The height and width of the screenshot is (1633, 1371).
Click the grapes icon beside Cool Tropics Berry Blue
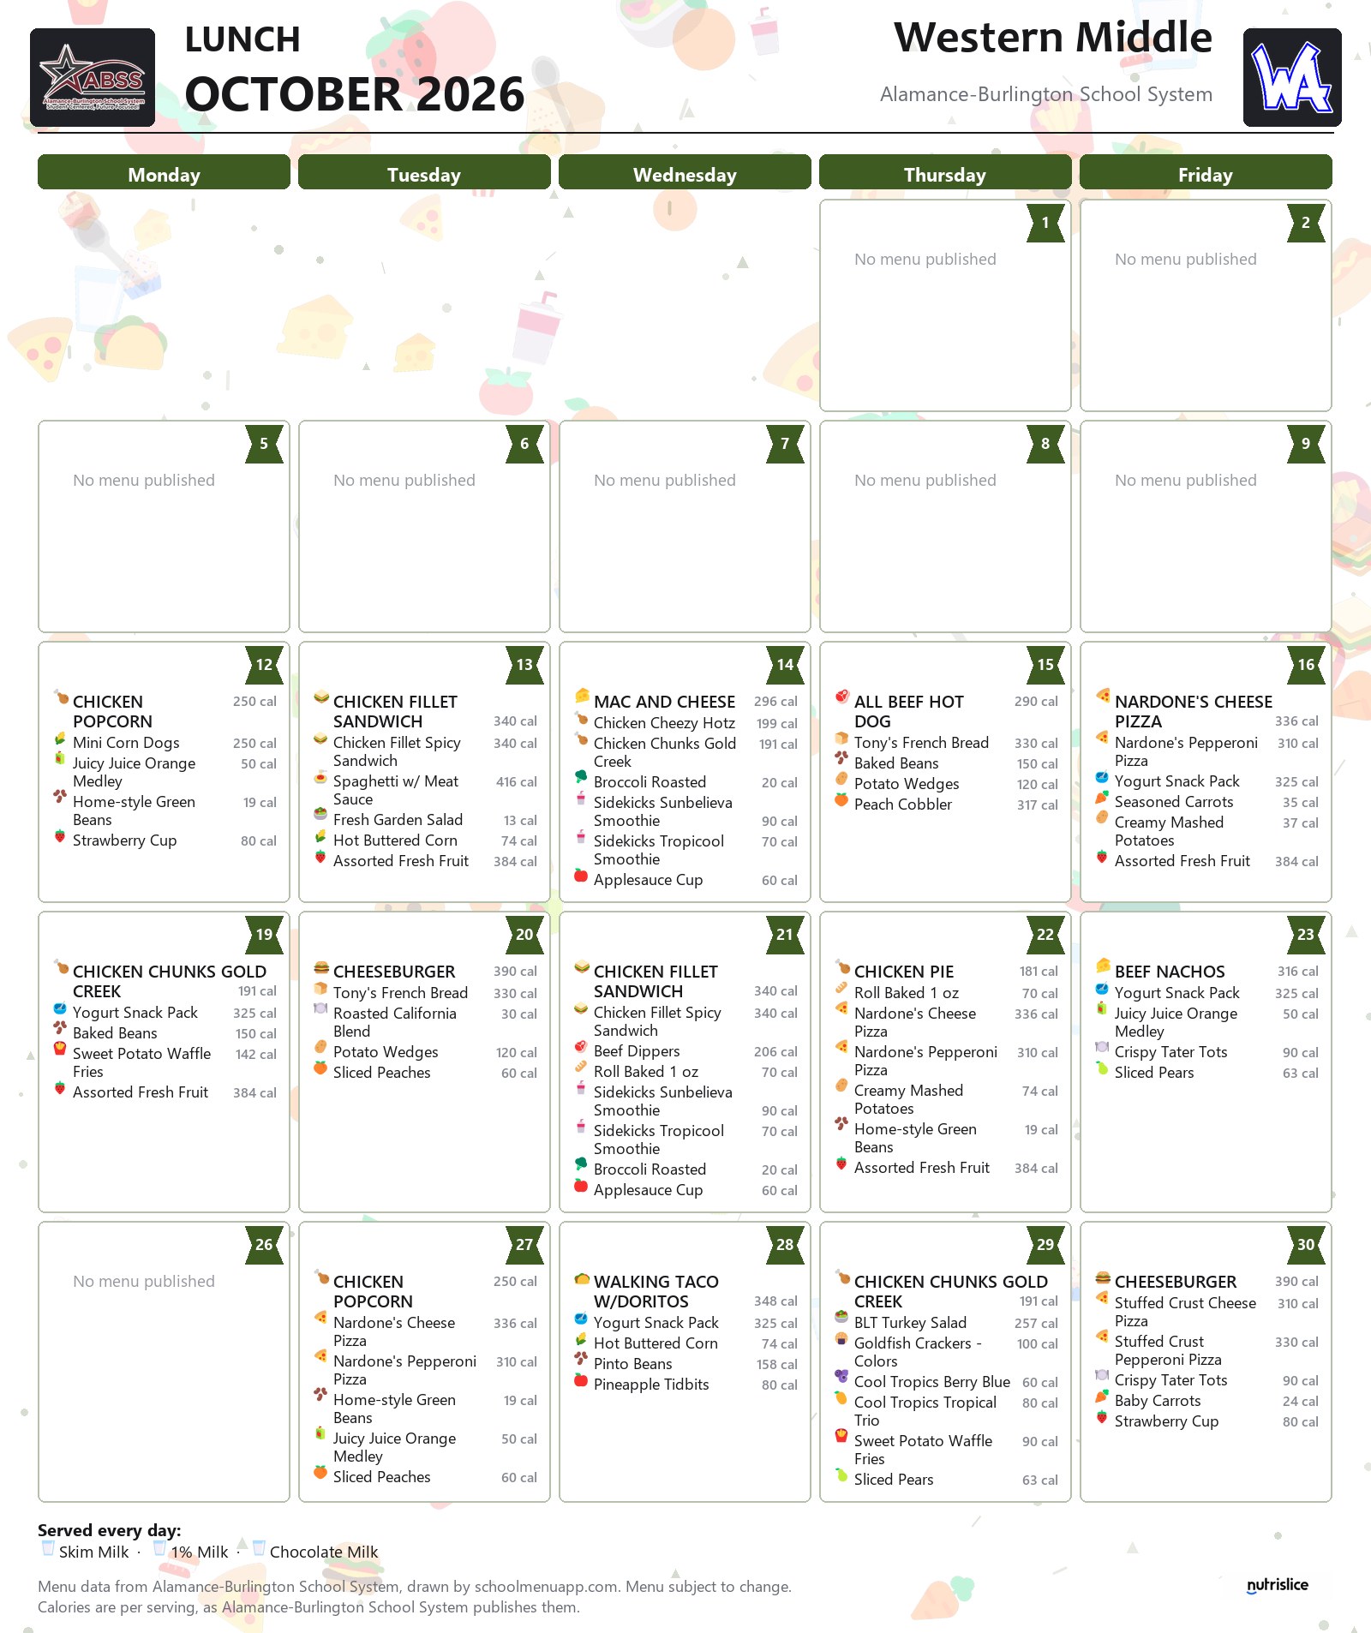tap(841, 1378)
